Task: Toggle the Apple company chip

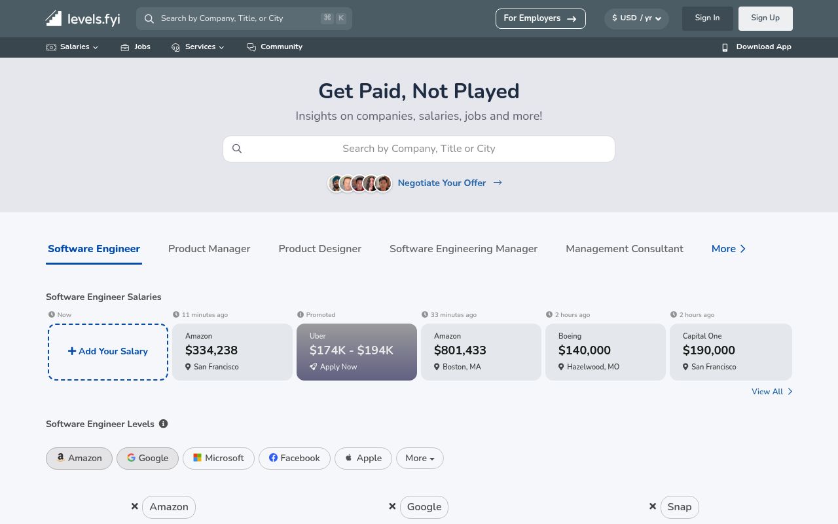Action: (x=363, y=458)
